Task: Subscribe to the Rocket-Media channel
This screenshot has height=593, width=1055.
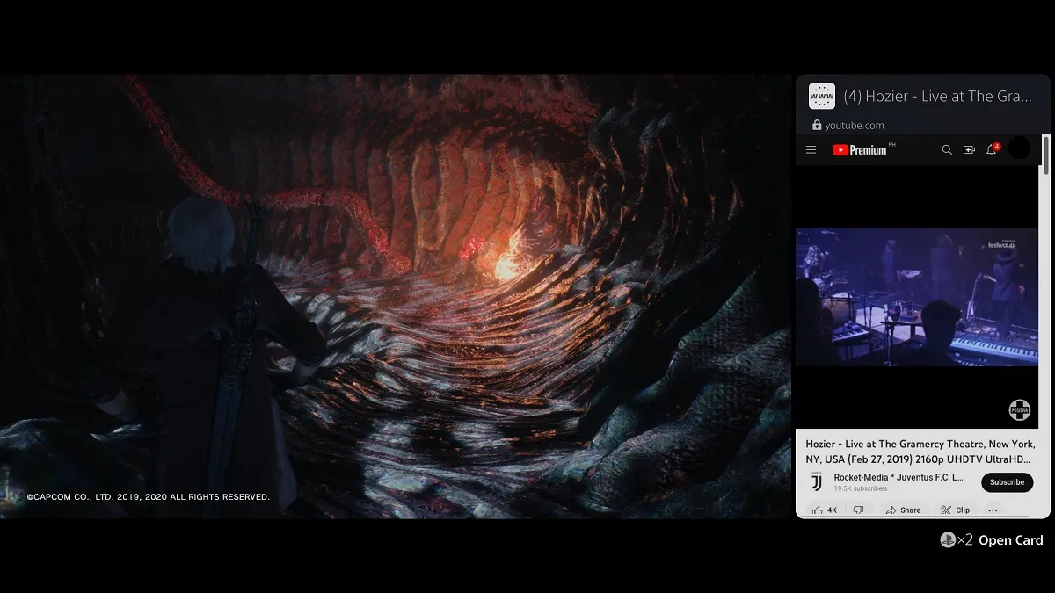Action: click(x=1007, y=482)
